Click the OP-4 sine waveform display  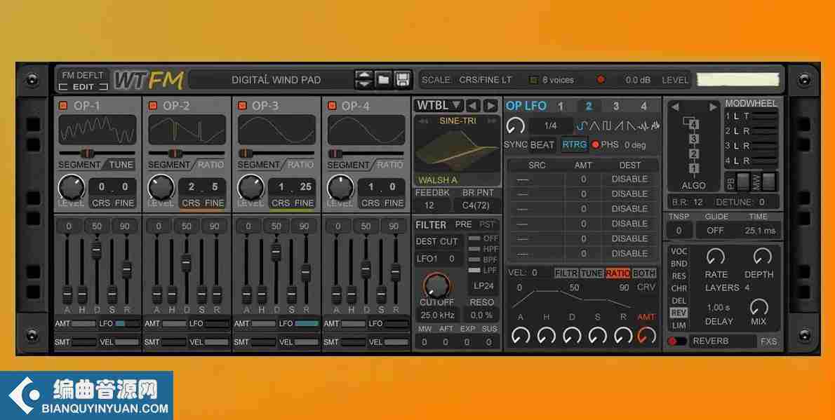tap(366, 130)
